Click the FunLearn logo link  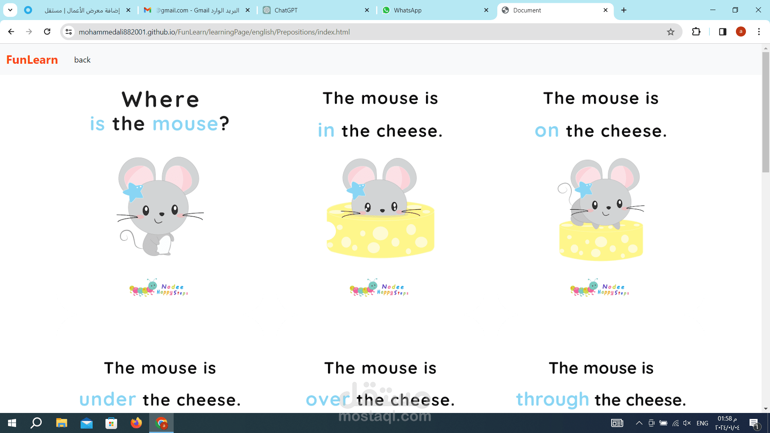(x=32, y=60)
